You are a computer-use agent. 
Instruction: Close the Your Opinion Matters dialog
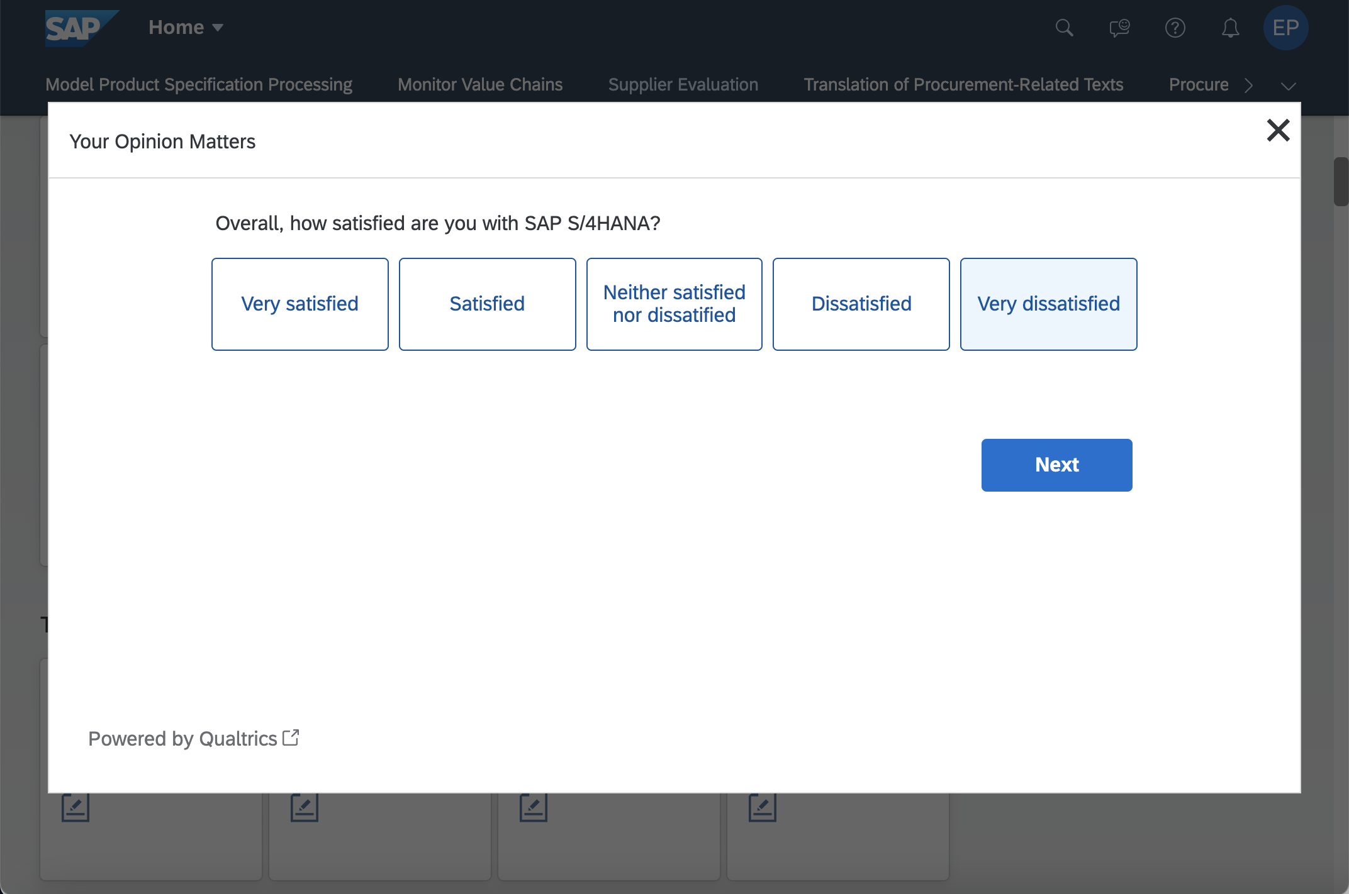coord(1278,131)
